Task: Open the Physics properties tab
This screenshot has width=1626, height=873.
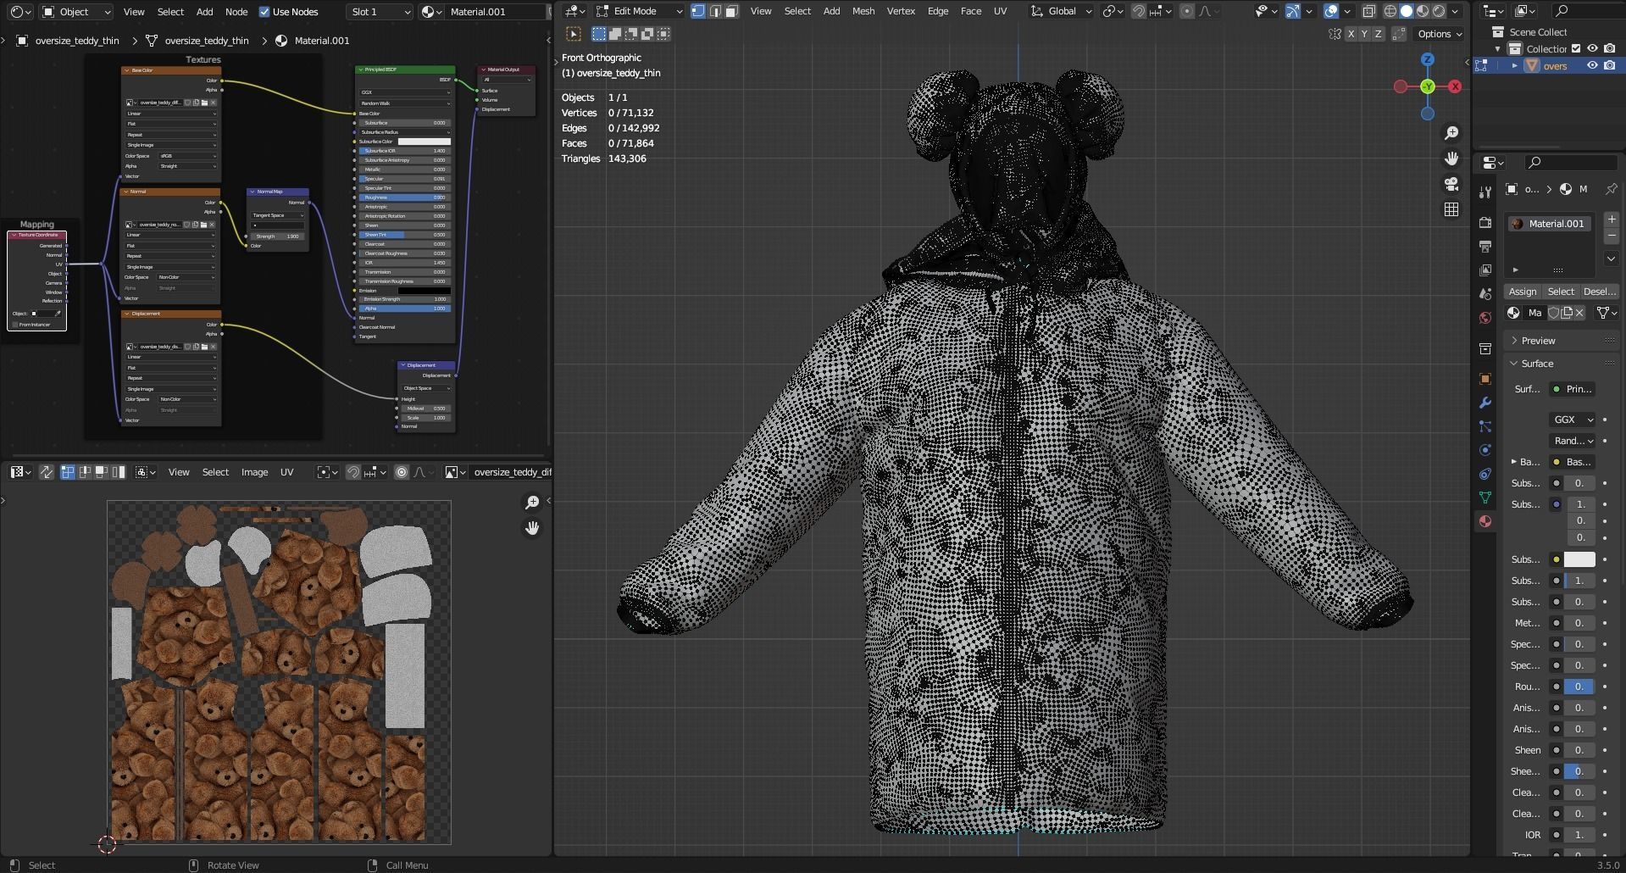Action: [1484, 450]
